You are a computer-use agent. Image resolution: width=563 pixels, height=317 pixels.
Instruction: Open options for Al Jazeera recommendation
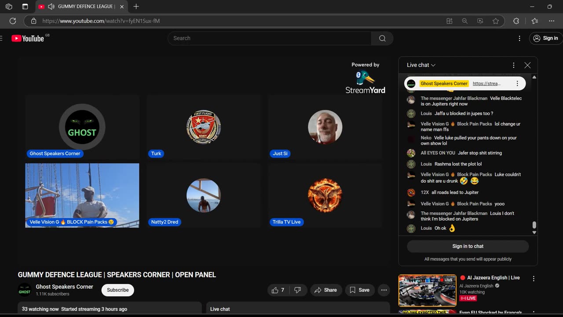tap(534, 279)
